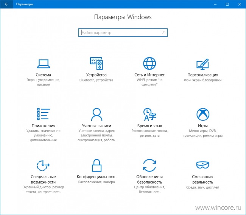This screenshot has height=215, width=246.
Task: Select the Обновление и безопасность title
Action: (x=149, y=179)
